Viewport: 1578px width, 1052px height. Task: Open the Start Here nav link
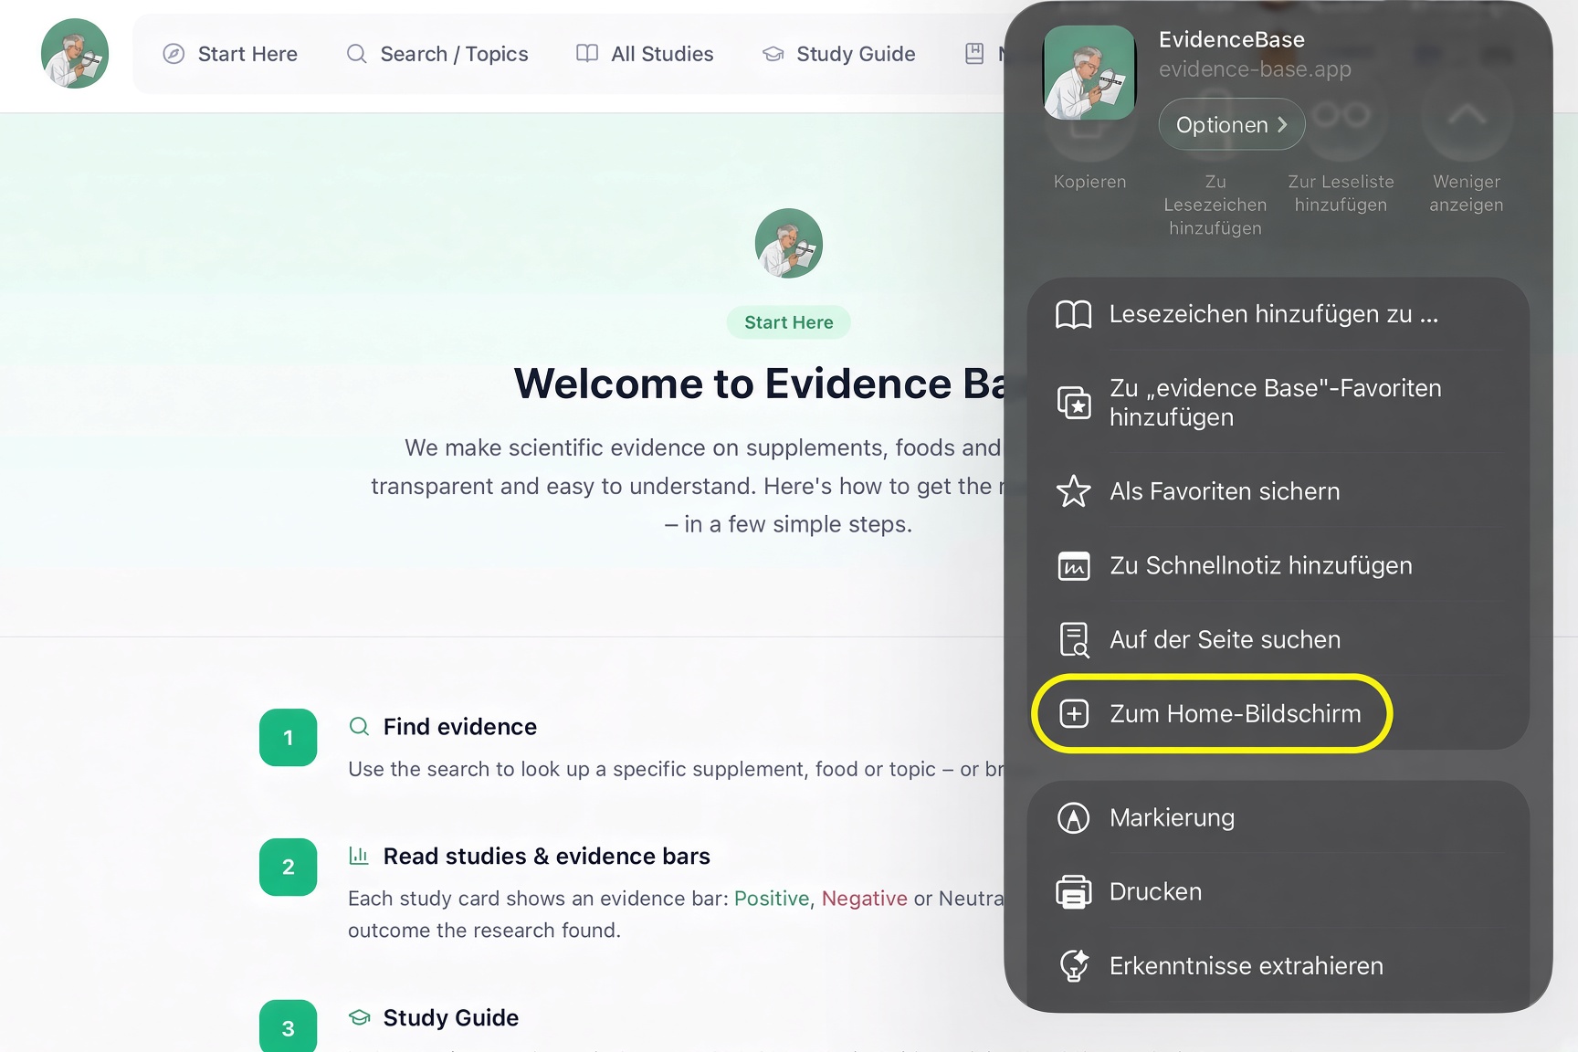click(230, 54)
